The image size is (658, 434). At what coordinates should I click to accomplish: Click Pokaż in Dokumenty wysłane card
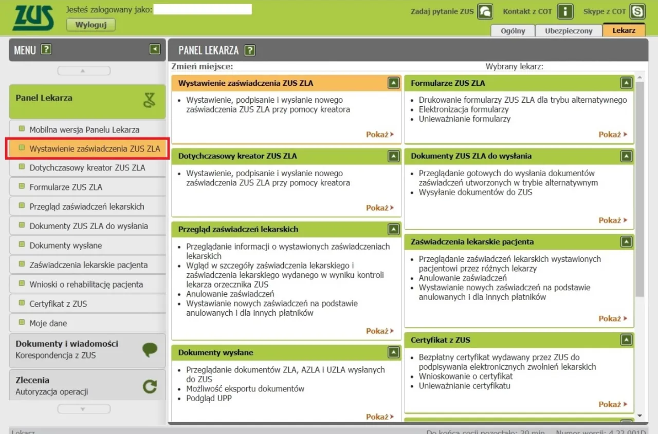(x=380, y=417)
